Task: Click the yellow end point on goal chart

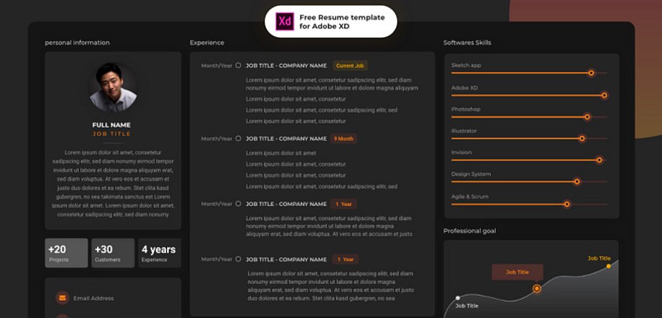Action: pyautogui.click(x=608, y=266)
